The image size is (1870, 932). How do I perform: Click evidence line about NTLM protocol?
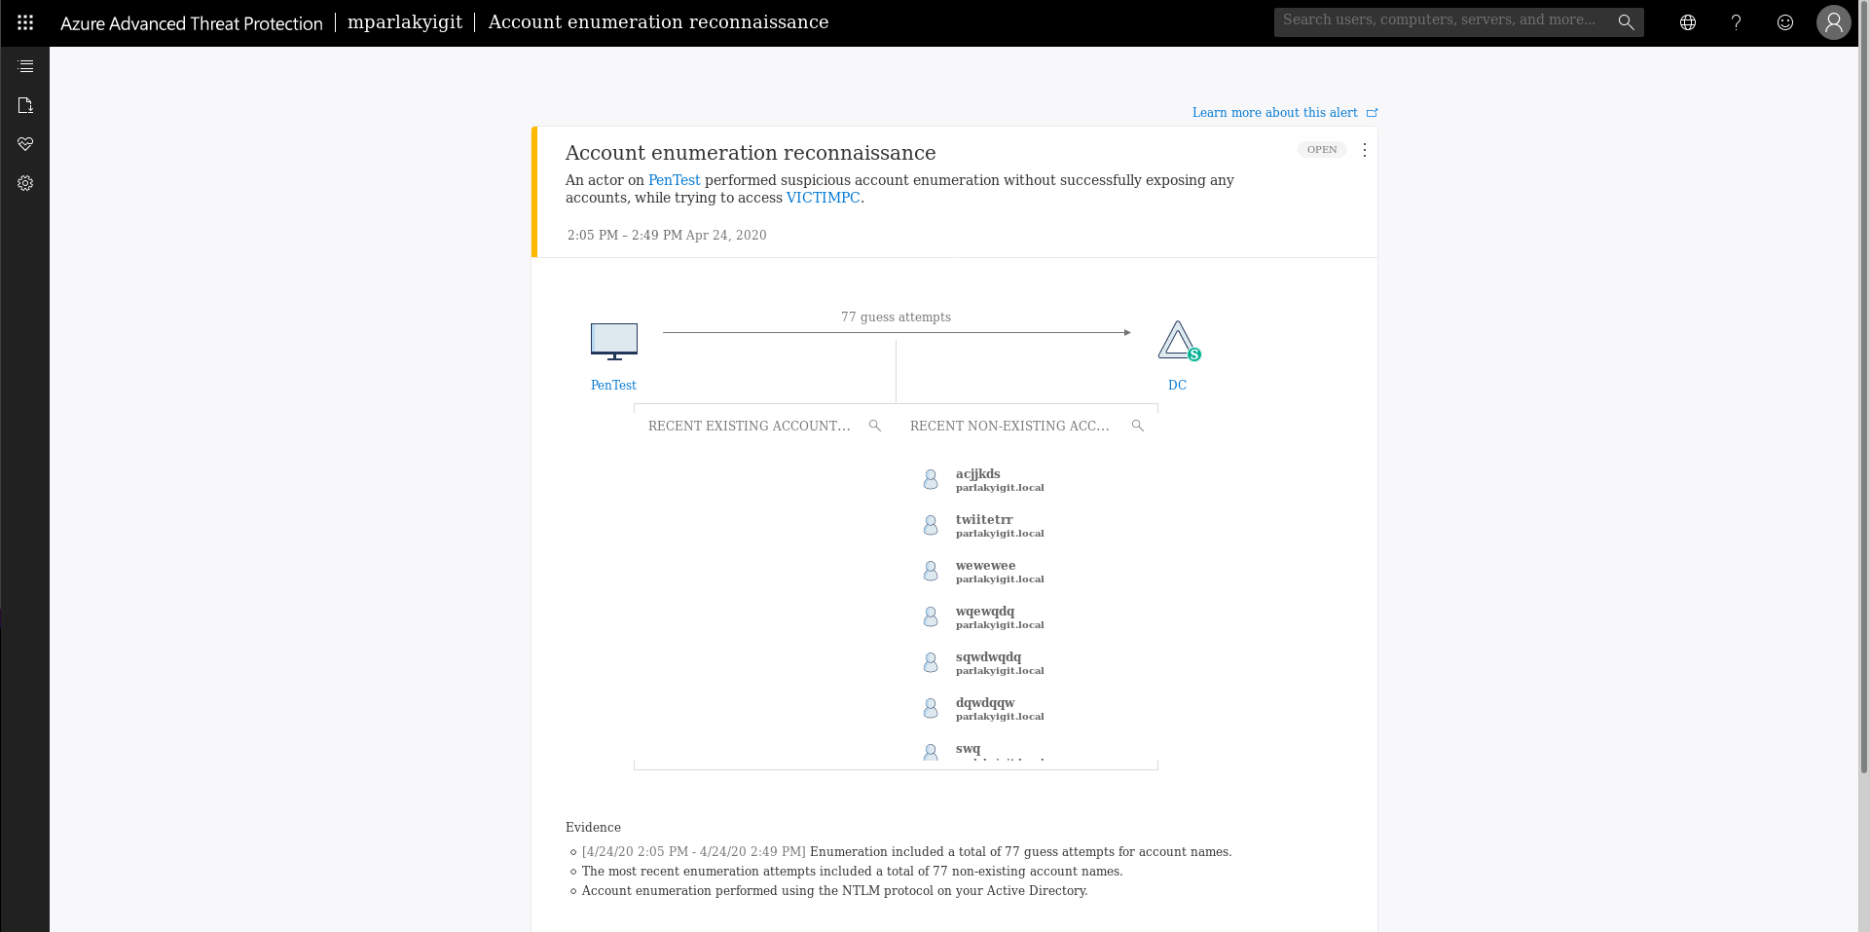pyautogui.click(x=834, y=891)
